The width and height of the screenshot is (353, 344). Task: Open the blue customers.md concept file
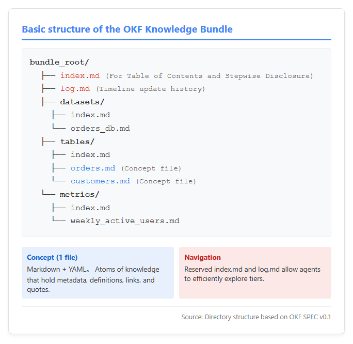tap(100, 181)
